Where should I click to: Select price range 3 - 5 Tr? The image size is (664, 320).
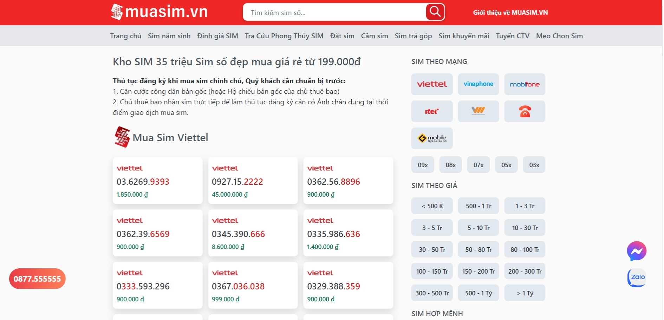click(432, 228)
